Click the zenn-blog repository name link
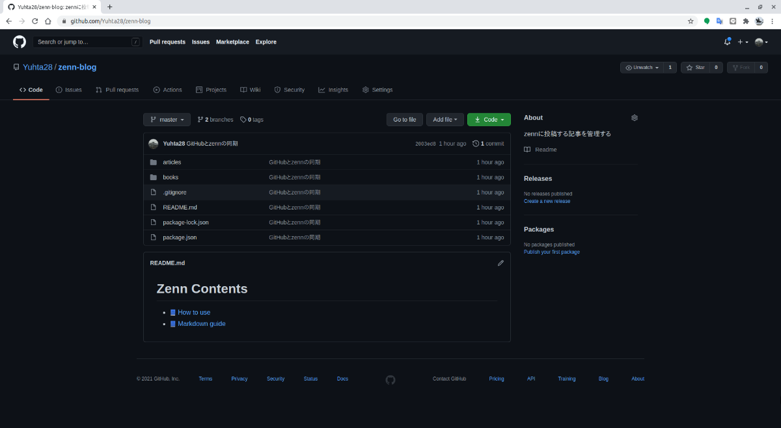Viewport: 781px width, 428px height. pos(77,67)
